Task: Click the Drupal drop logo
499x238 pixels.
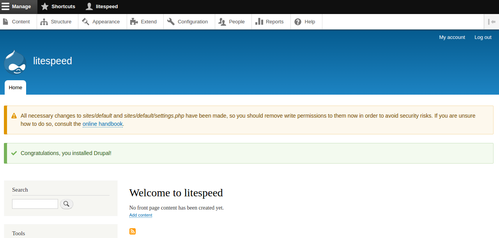Action: [x=15, y=62]
